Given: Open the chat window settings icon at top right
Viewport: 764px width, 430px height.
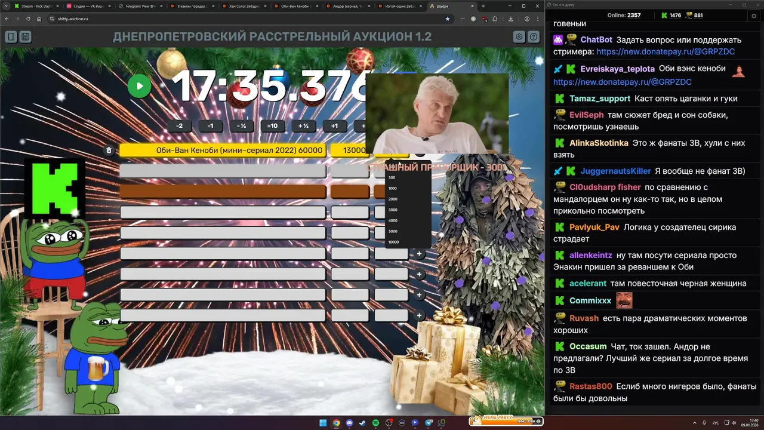Looking at the screenshot, I should pos(754,16).
